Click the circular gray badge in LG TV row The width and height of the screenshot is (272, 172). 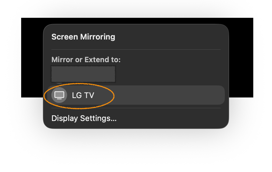point(59,95)
